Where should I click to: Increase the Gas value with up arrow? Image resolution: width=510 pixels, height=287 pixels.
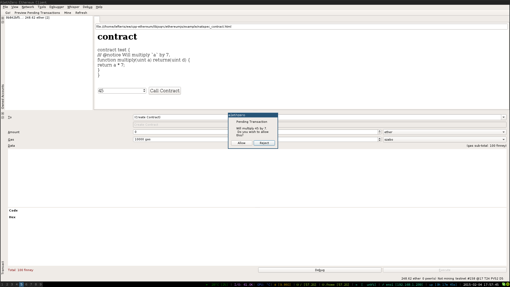point(380,138)
